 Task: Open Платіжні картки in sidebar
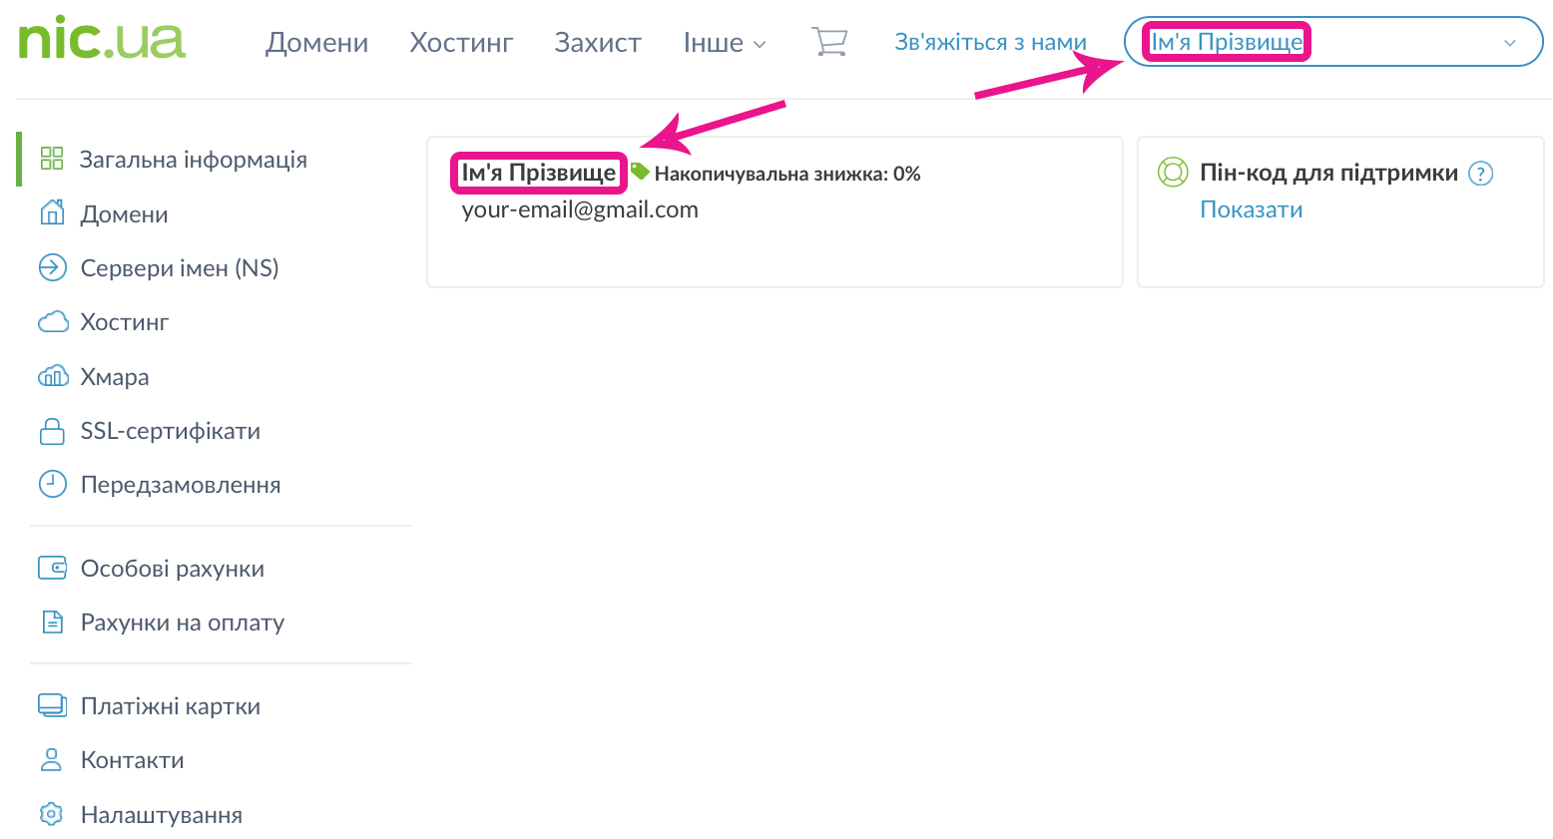coord(170,706)
